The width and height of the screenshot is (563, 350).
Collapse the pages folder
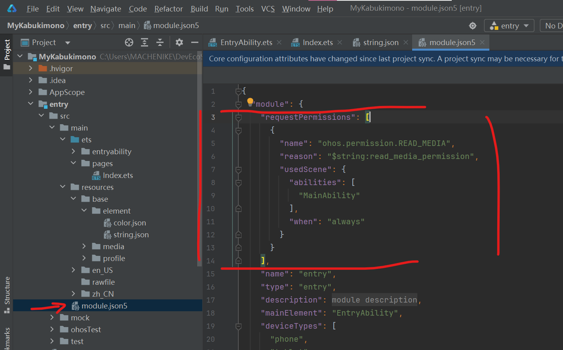coord(74,163)
